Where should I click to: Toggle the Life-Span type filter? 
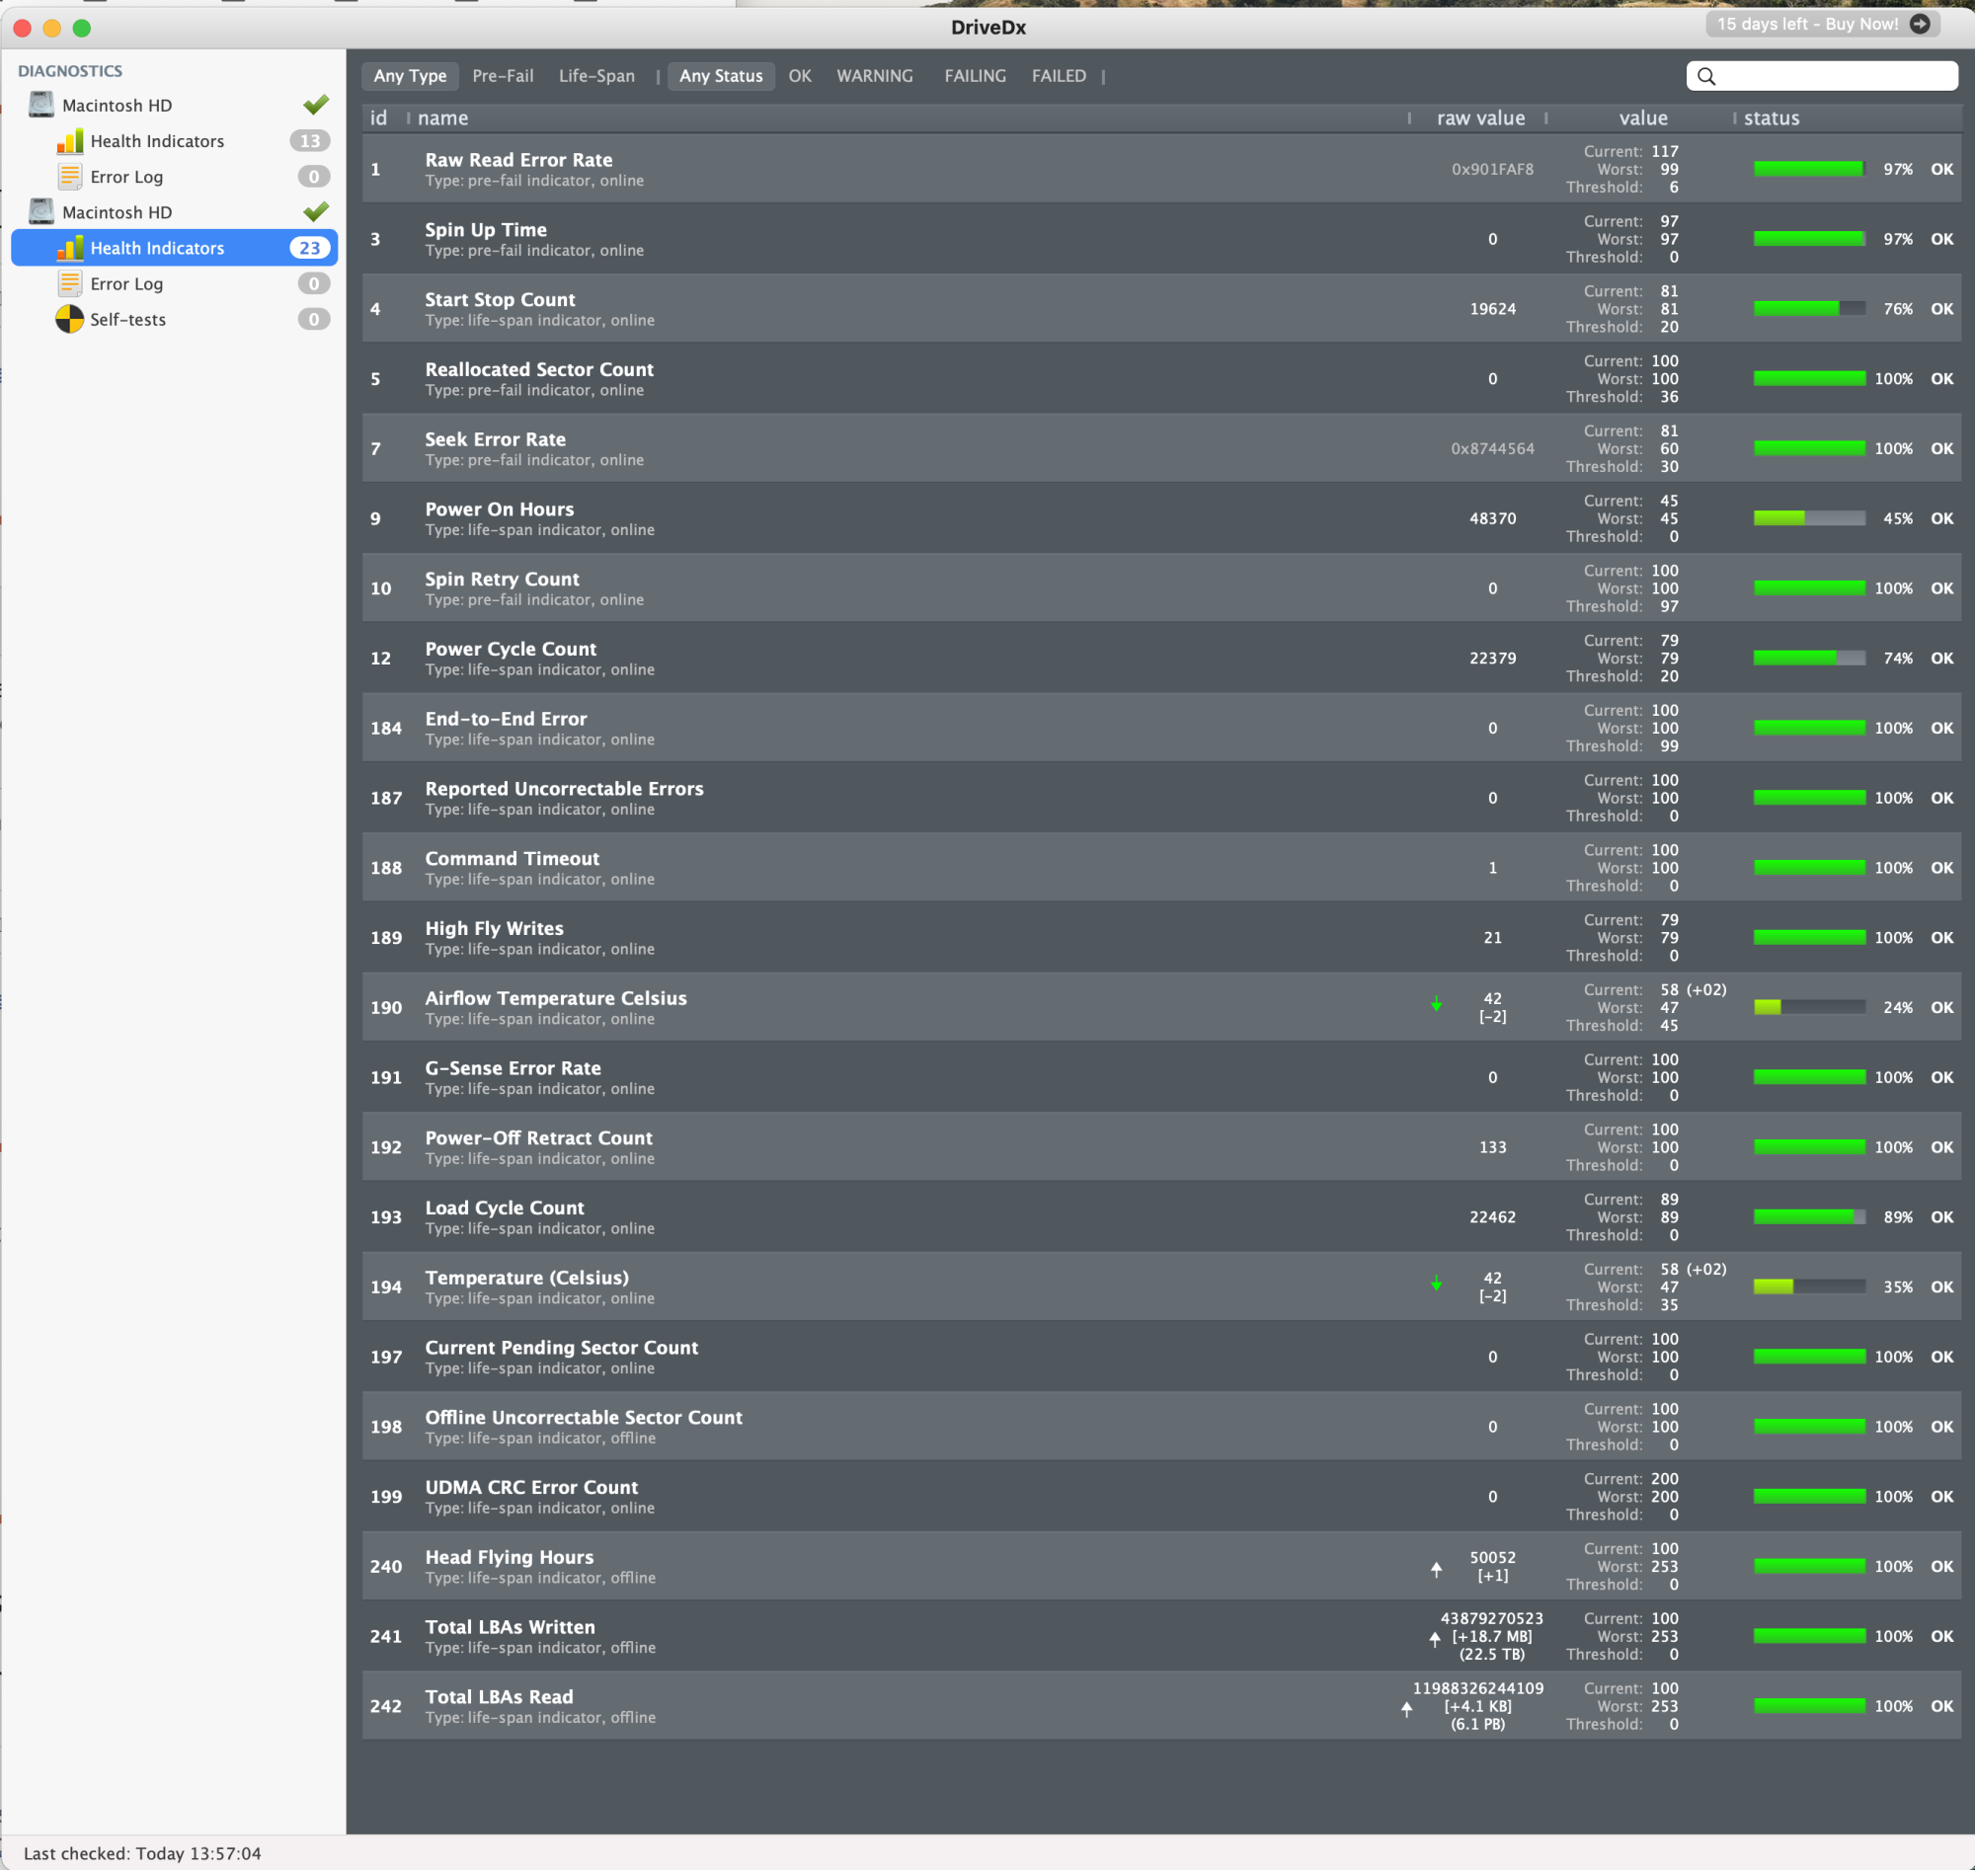click(596, 76)
